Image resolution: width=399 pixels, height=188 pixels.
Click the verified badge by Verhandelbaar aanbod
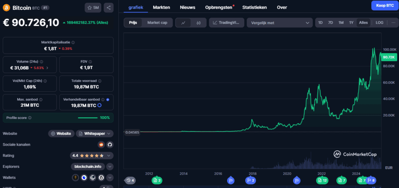click(108, 100)
